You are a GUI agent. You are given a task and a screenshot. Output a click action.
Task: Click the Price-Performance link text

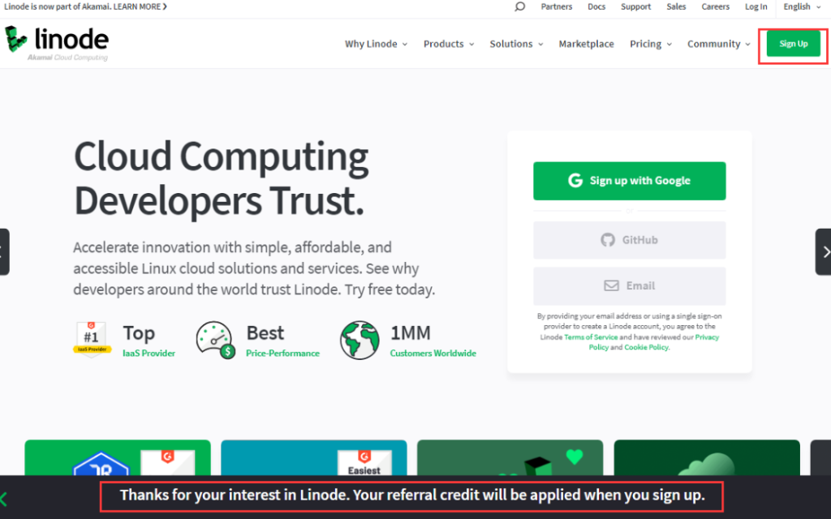(x=282, y=354)
